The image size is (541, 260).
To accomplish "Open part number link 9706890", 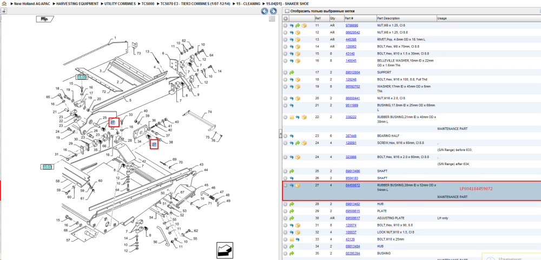I will pos(352,25).
